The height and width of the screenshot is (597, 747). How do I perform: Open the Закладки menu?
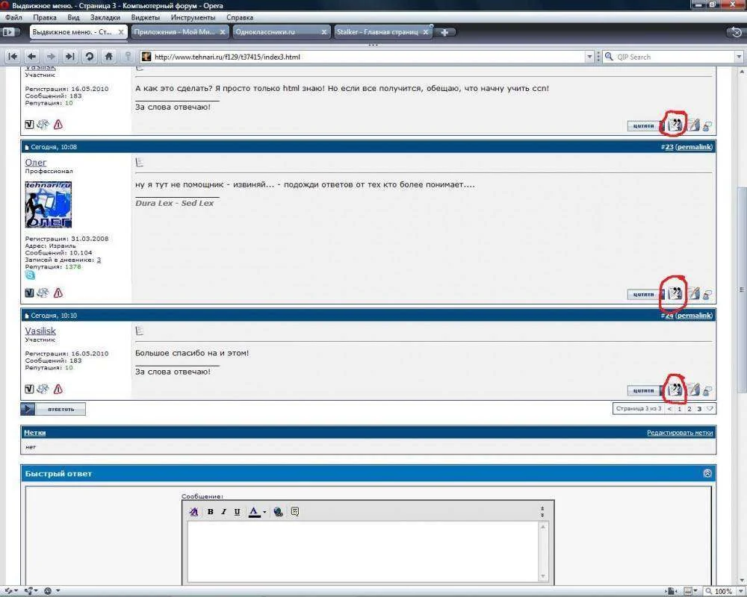[x=105, y=18]
